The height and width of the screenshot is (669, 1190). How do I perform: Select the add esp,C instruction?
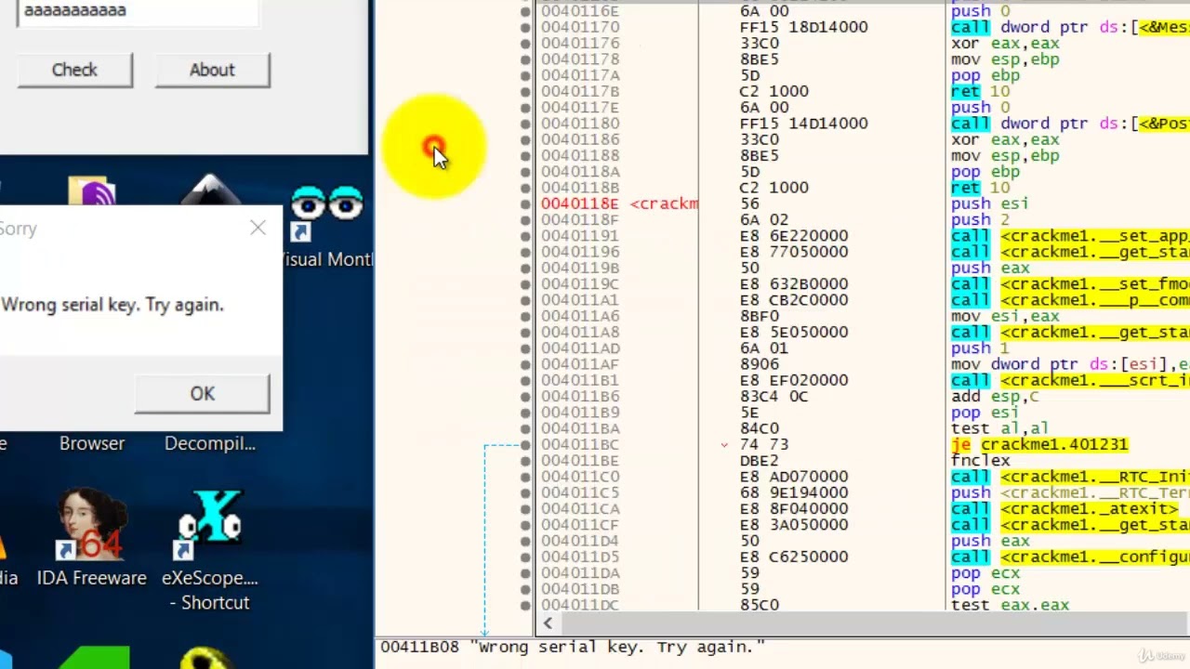[x=995, y=396]
